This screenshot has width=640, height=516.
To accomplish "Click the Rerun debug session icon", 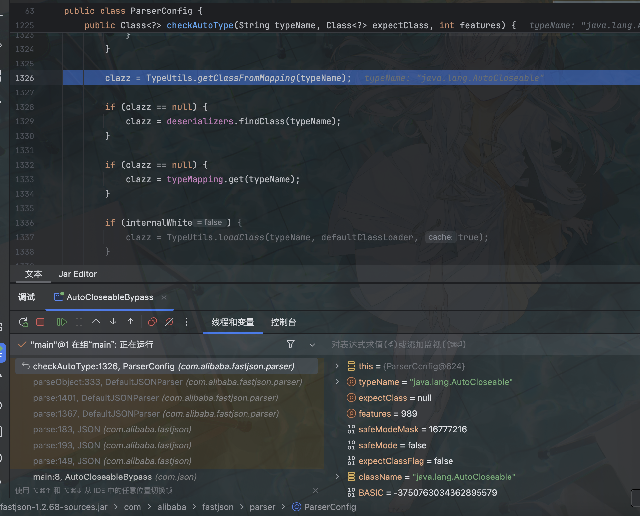I will point(23,322).
